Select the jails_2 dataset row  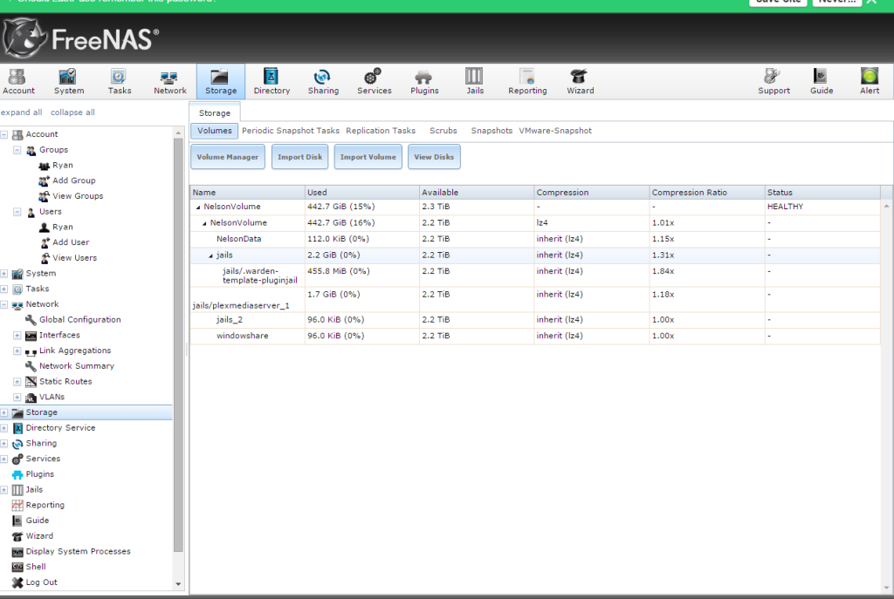click(x=535, y=320)
